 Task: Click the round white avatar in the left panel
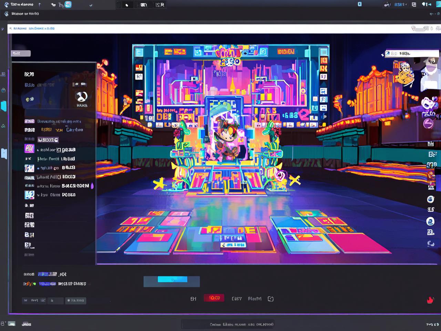(82, 97)
